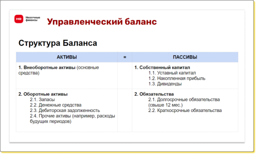This screenshot has height=154, width=256.
Task: Select the 1.2. Накопленная прибыль line
Action: point(177,78)
